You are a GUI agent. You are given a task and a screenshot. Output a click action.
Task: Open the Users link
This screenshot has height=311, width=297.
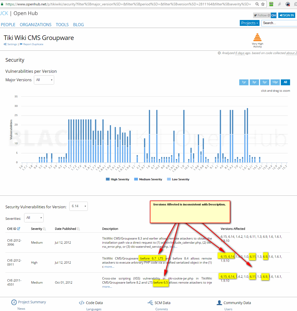tap(228, 309)
